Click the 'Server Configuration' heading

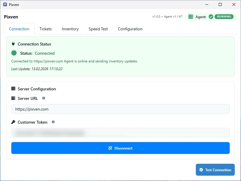(37, 89)
